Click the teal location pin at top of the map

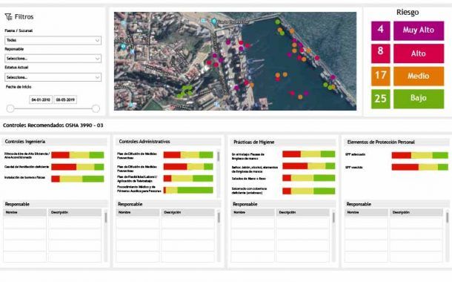tap(214, 21)
